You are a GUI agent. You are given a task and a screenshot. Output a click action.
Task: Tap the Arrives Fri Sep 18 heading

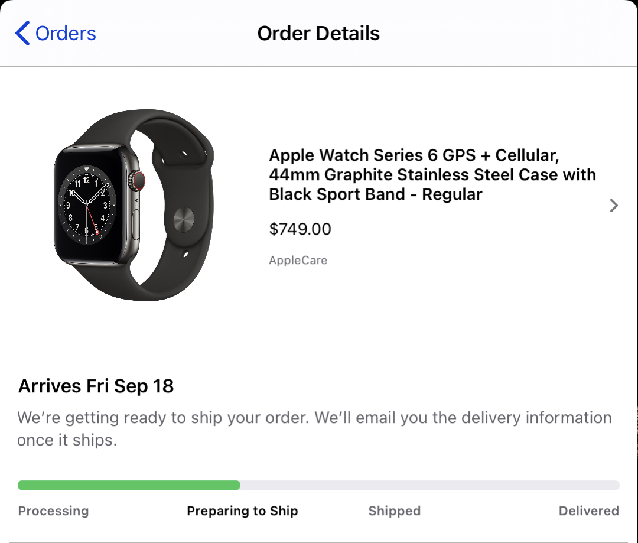tap(96, 386)
